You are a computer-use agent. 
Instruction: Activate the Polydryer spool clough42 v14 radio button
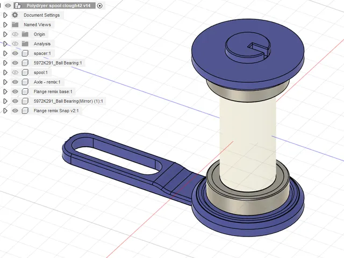point(99,6)
